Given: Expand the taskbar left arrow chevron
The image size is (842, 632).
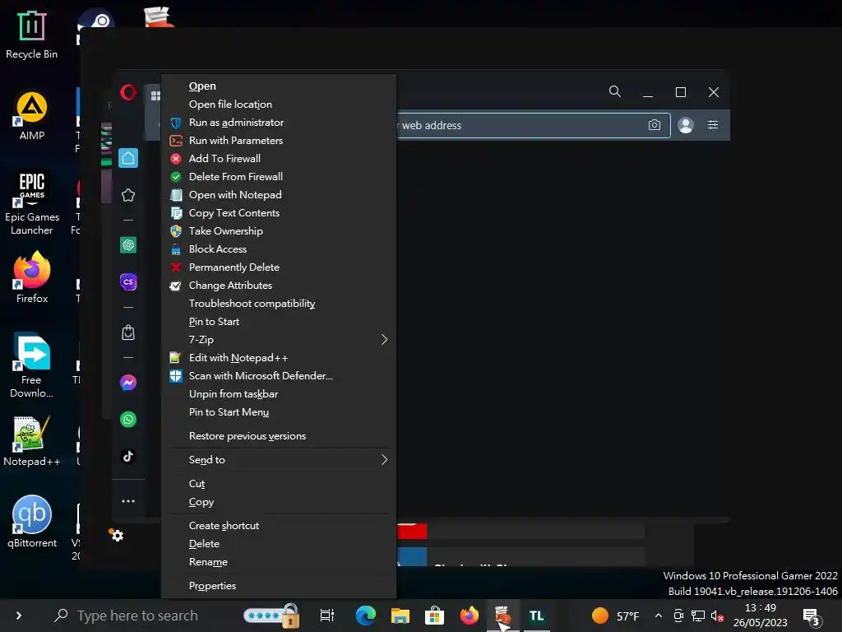Looking at the screenshot, I should tap(19, 616).
